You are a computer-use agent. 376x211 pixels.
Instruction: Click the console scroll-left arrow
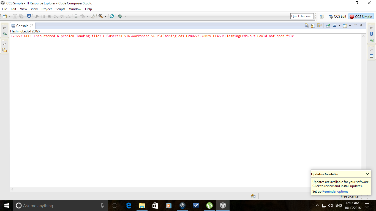[12, 190]
